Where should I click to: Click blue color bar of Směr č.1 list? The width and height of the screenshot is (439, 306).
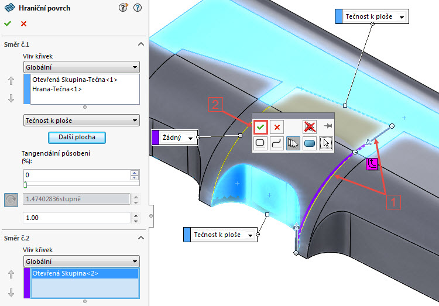click(x=27, y=89)
